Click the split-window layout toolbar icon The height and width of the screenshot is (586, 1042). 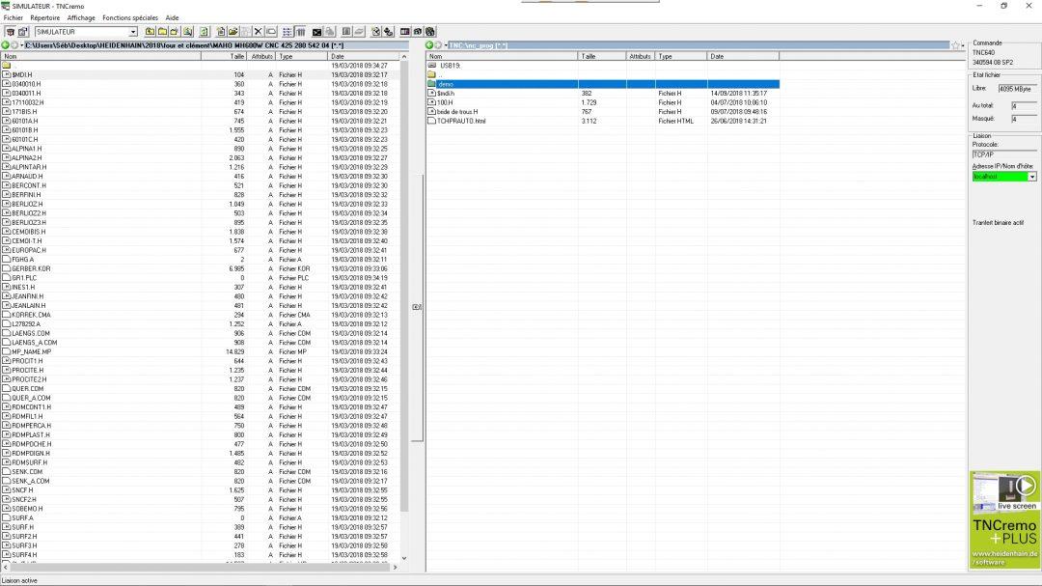404,32
